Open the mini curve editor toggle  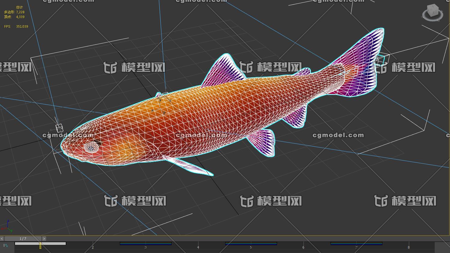click(x=6, y=245)
